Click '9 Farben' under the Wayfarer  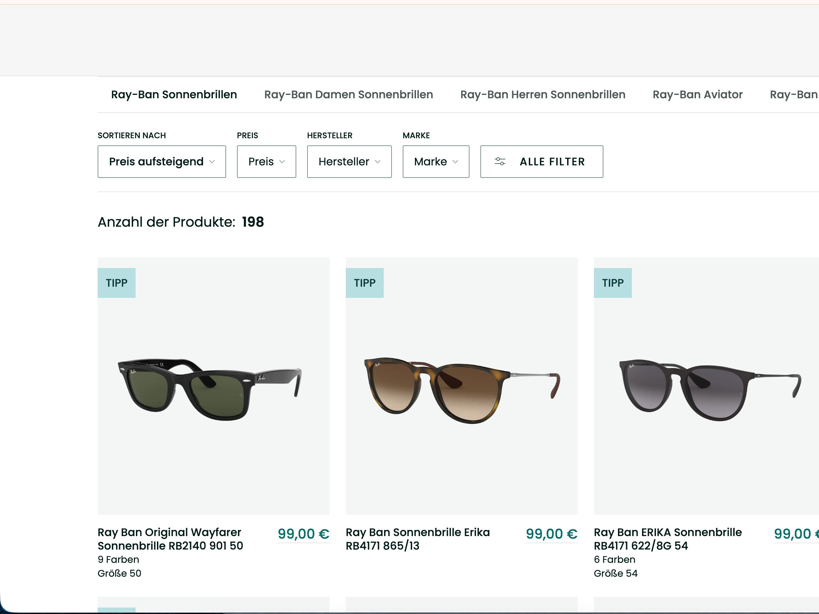tap(119, 559)
